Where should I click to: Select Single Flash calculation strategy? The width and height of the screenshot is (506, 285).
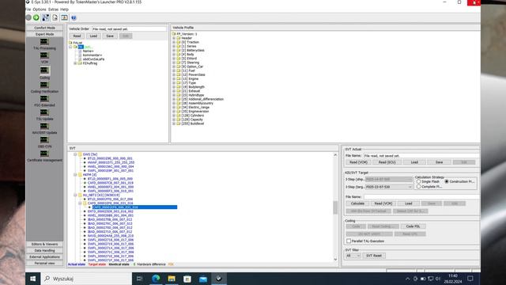(418, 181)
